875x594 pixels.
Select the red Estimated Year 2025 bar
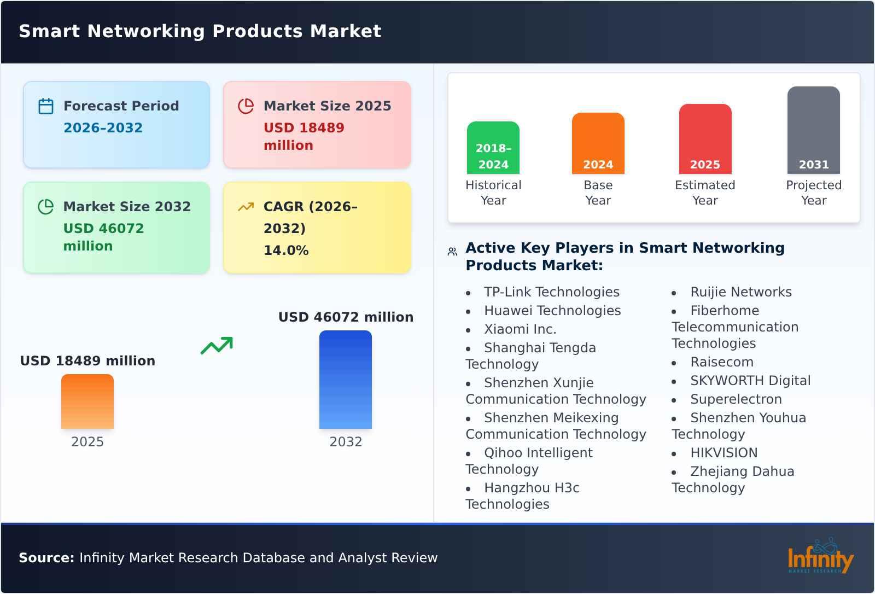(x=705, y=139)
